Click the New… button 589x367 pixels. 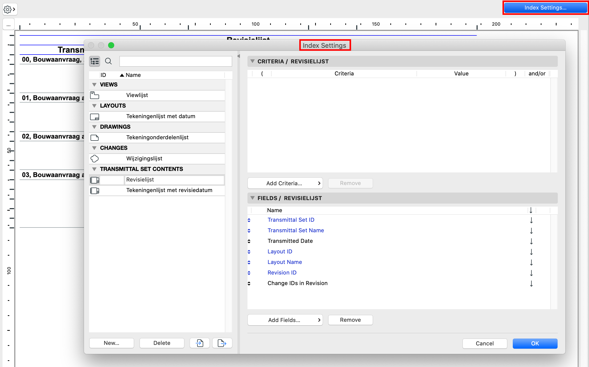[x=111, y=343]
